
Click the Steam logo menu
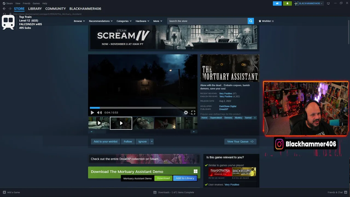pyautogui.click(x=8, y=3)
